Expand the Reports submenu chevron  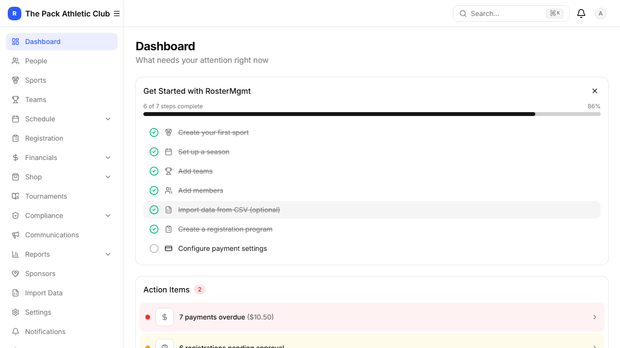(108, 254)
